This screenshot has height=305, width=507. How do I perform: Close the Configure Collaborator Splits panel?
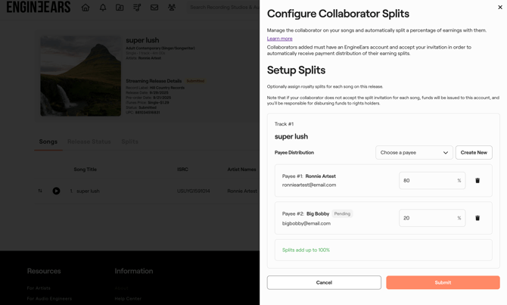click(x=499, y=8)
